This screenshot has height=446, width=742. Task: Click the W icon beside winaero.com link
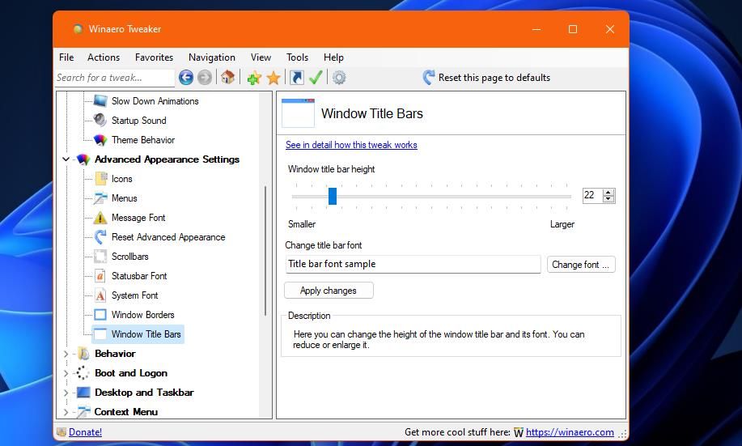coord(519,432)
